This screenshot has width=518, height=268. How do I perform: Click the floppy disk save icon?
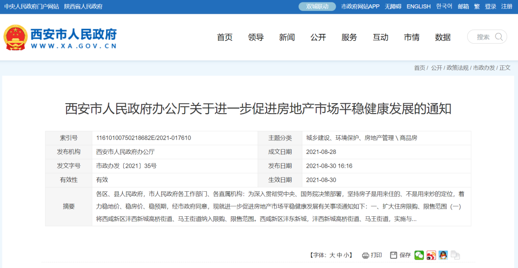(393, 255)
